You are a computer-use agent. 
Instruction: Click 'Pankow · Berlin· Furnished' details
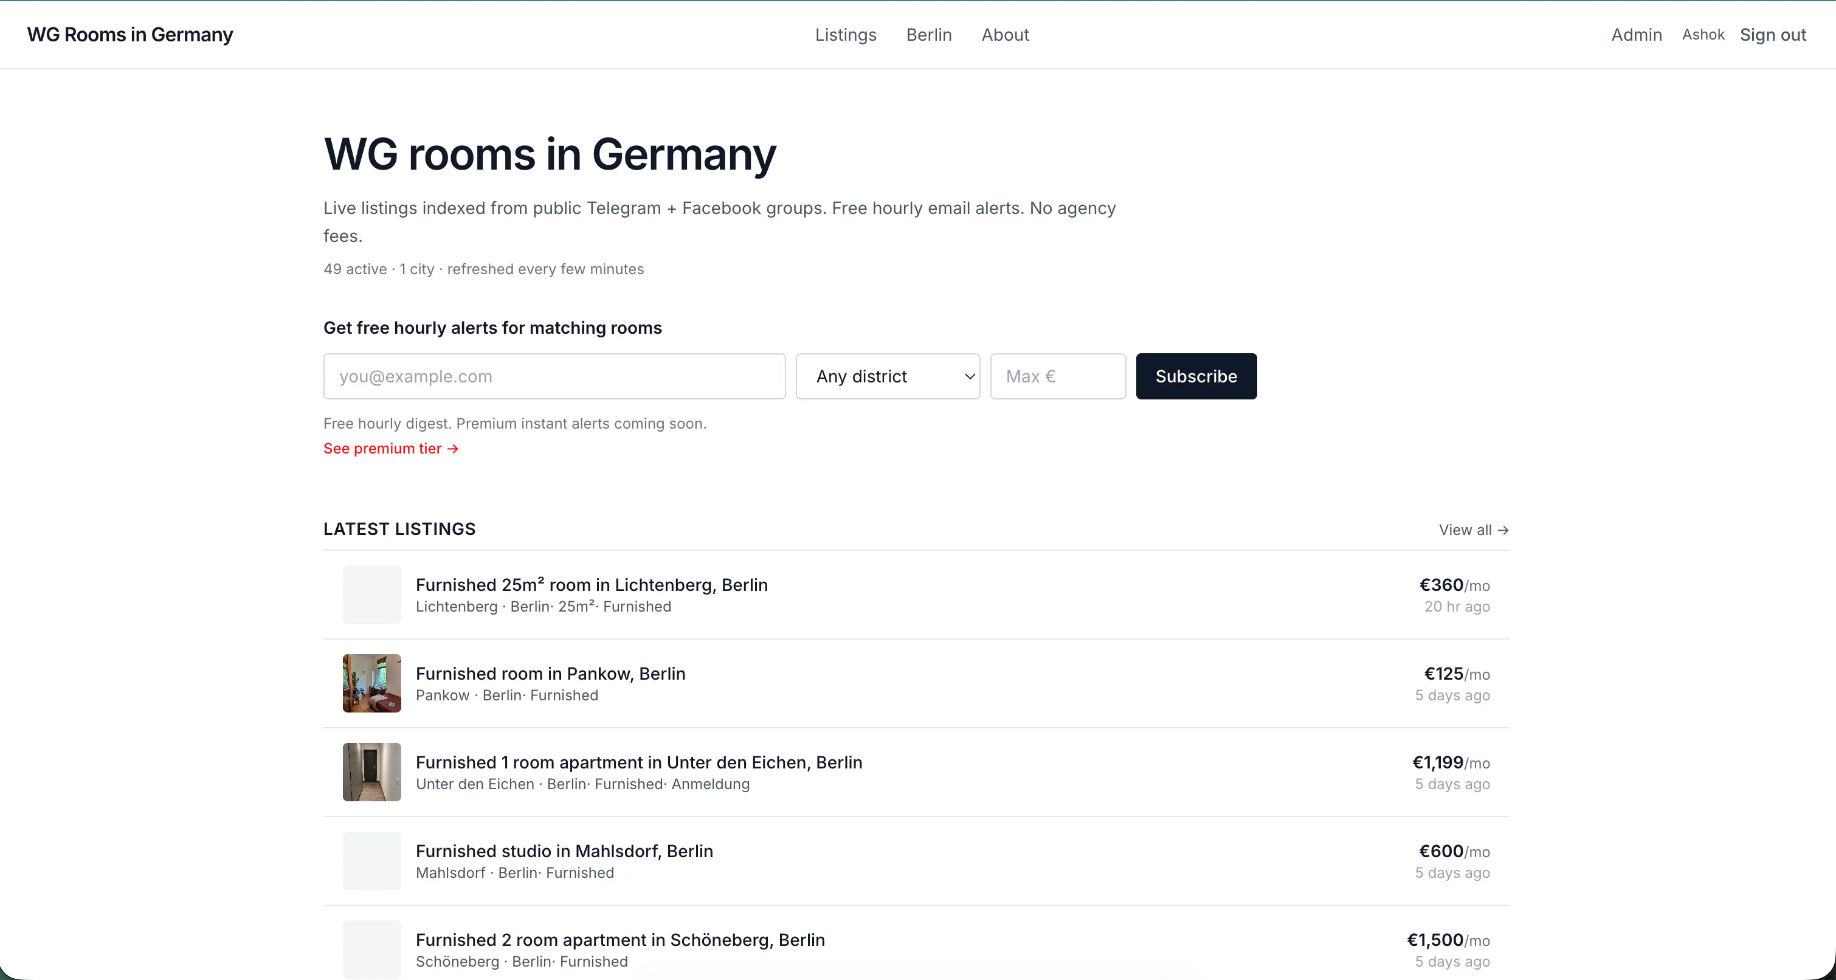(507, 695)
